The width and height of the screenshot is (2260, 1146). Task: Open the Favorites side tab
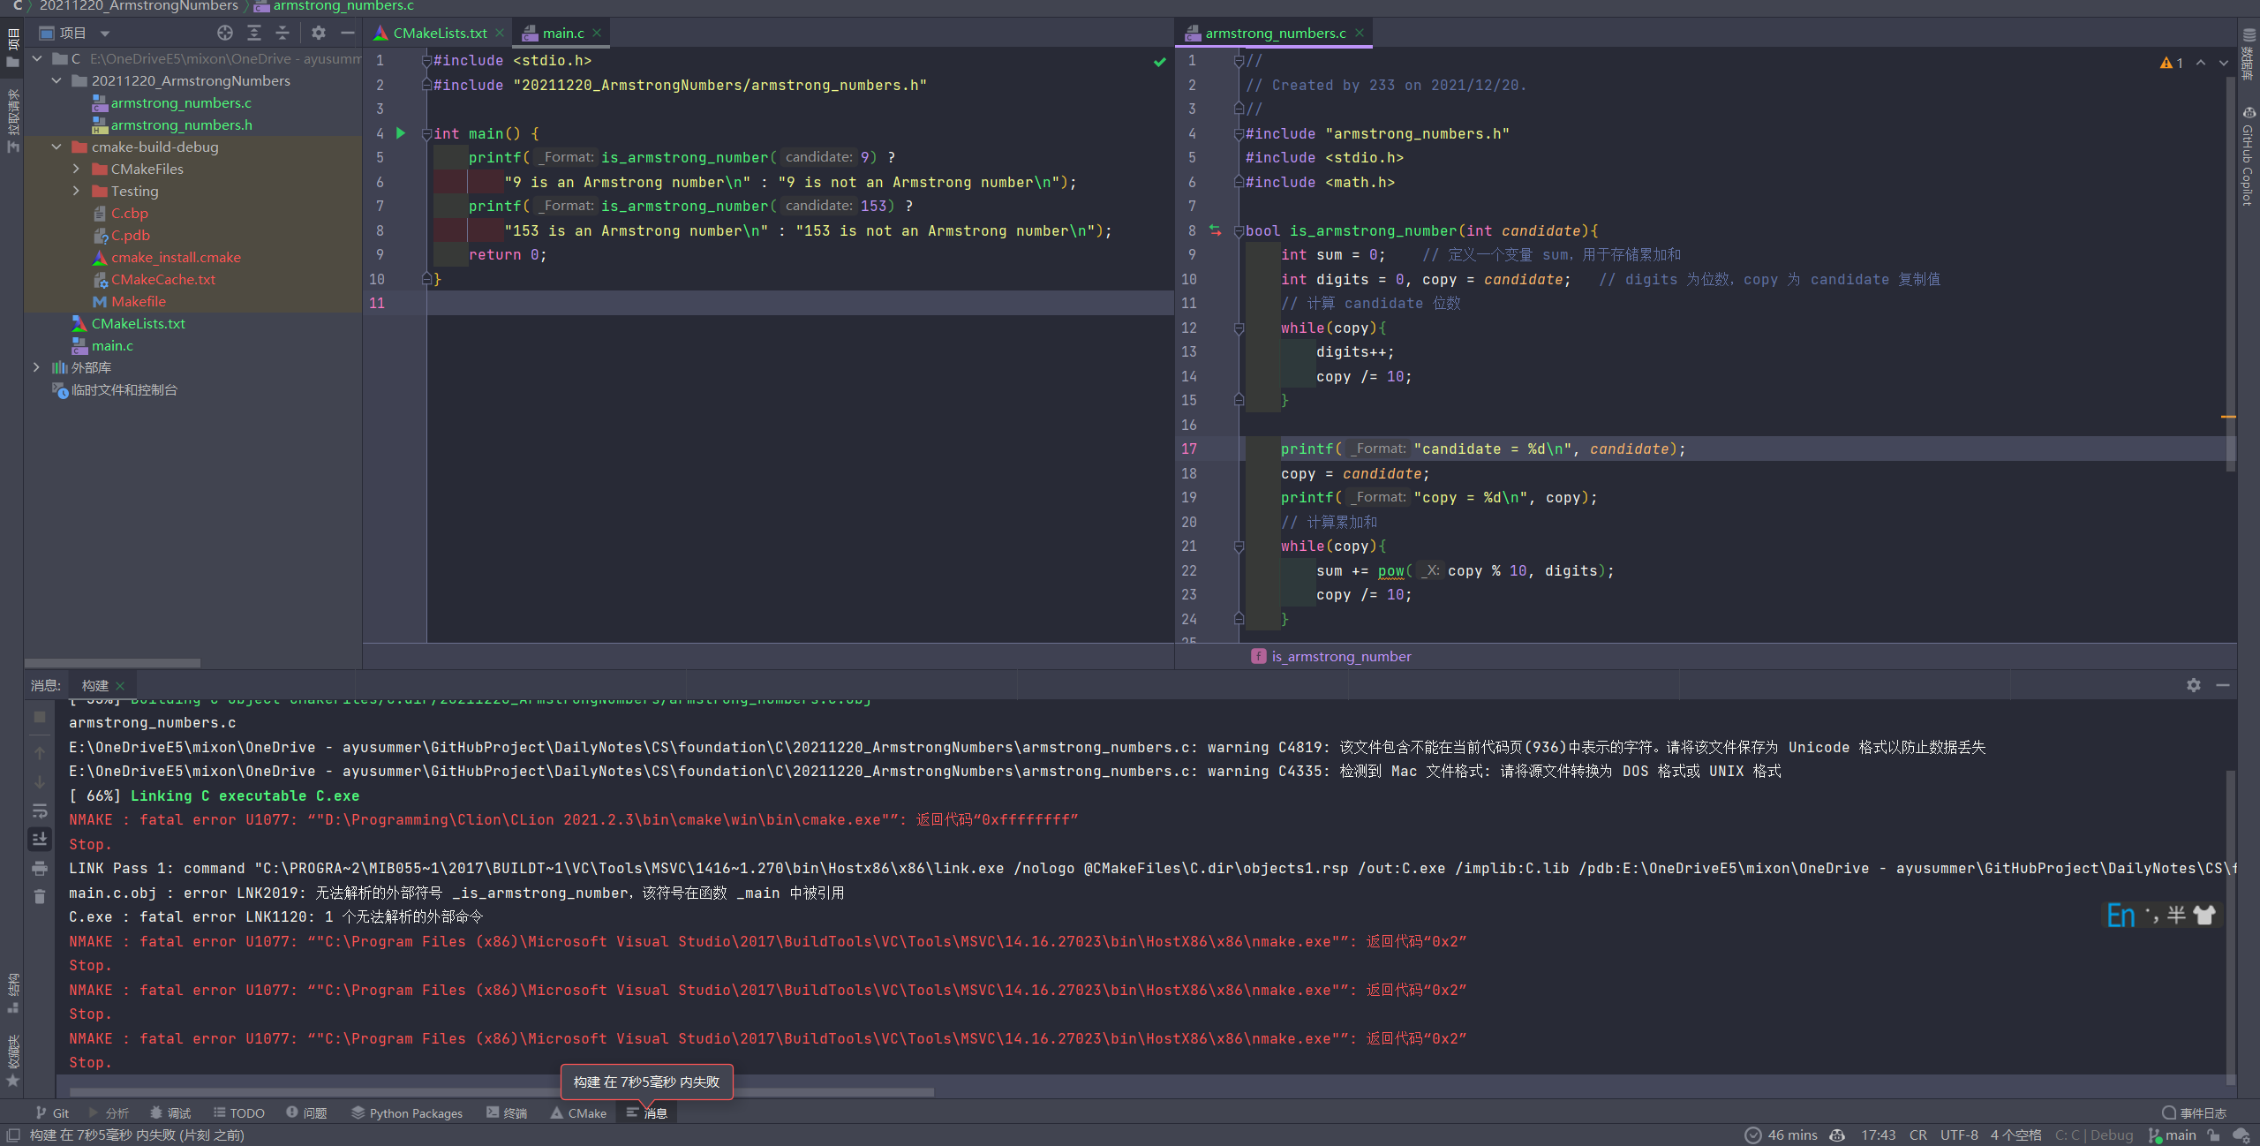(12, 1059)
